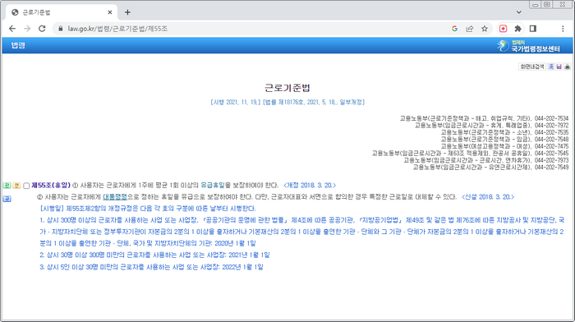Open the 국가법령정보센터 logo link
This screenshot has height=322, width=575.
click(x=528, y=46)
